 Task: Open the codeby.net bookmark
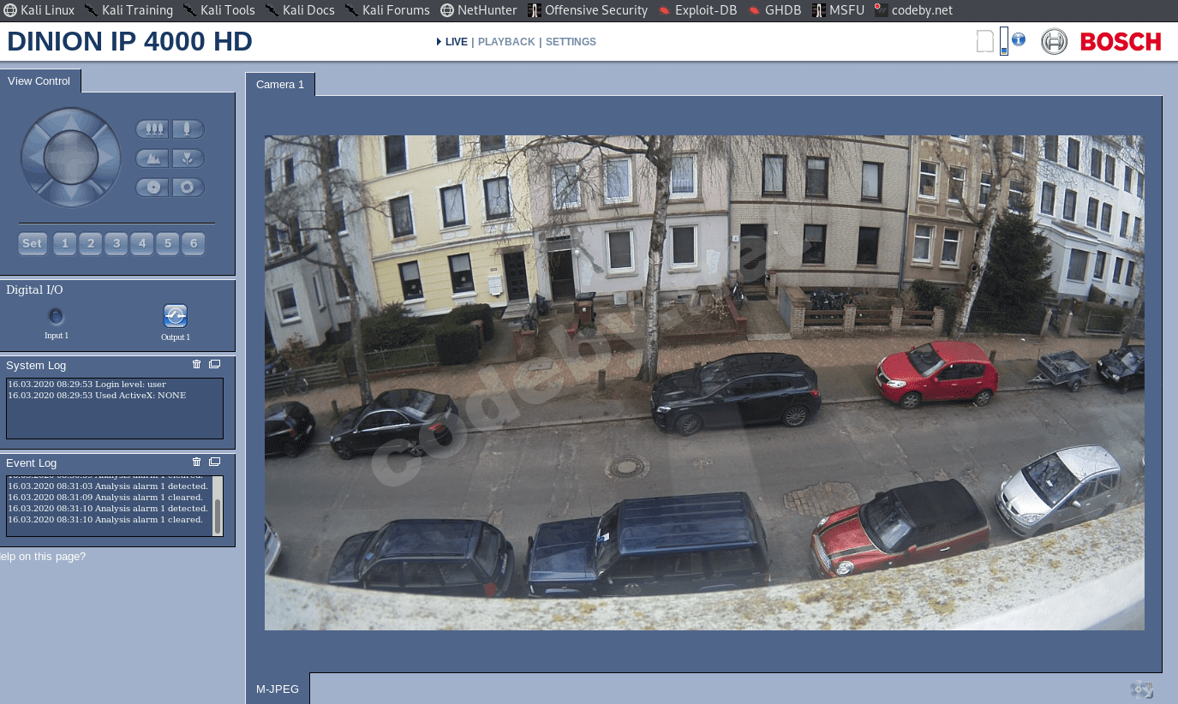point(913,10)
